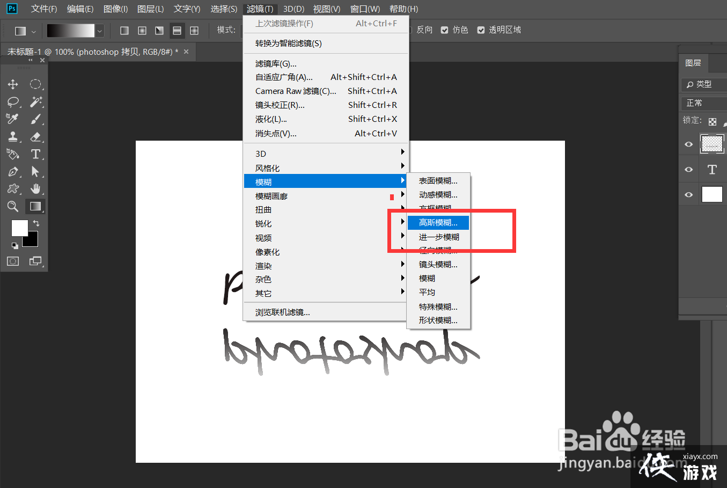Image resolution: width=727 pixels, height=488 pixels.
Task: Open the 正常 blend mode dropdown
Action: [703, 103]
